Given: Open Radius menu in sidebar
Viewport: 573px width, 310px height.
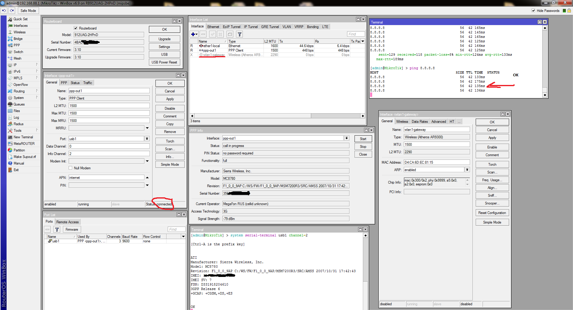Looking at the screenshot, I should pos(18,124).
